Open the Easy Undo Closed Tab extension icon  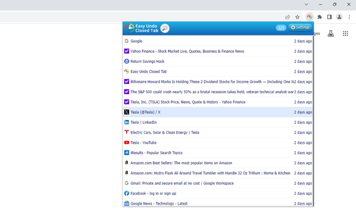[x=309, y=17]
